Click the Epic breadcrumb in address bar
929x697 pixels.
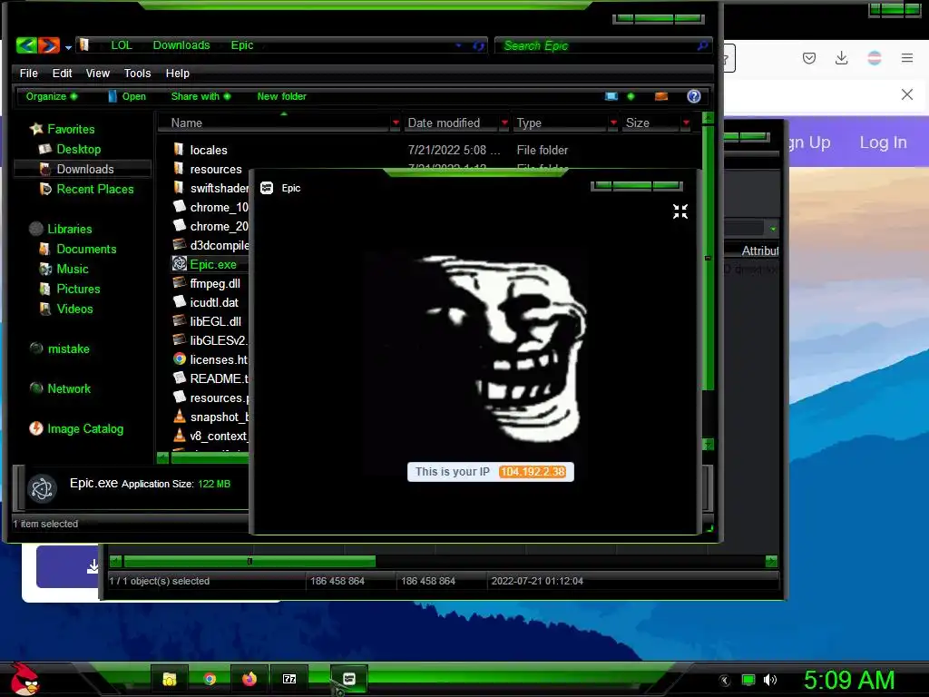pos(241,45)
